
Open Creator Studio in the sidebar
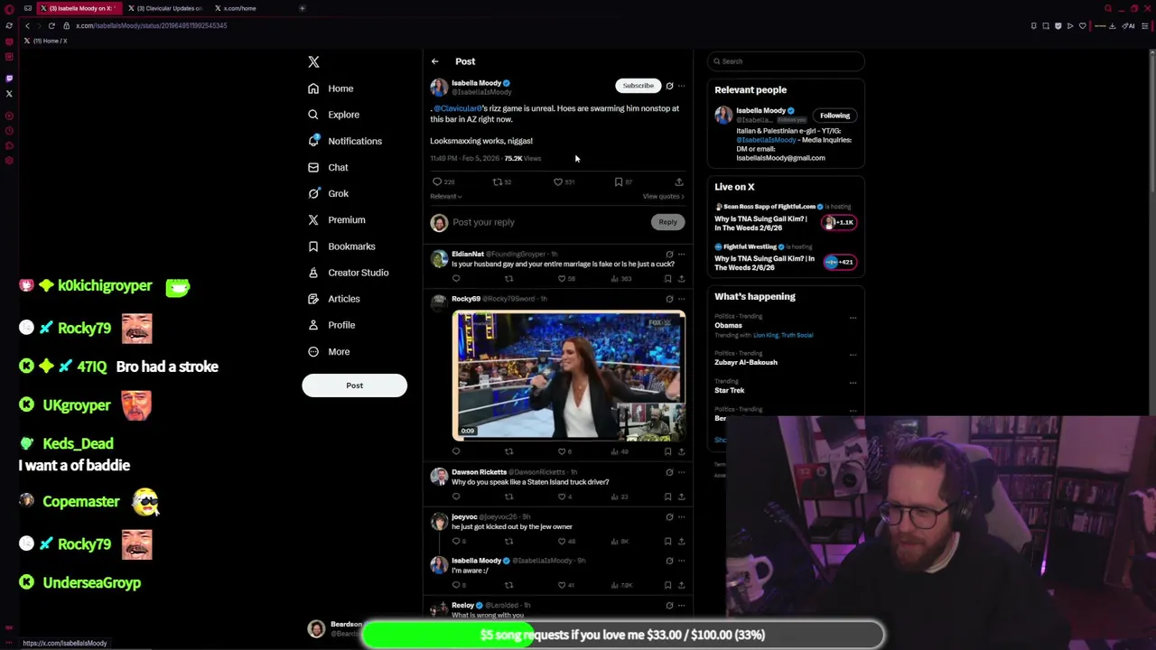(348, 272)
